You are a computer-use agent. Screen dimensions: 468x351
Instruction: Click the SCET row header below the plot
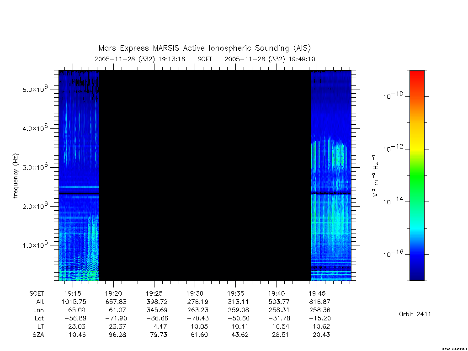(x=37, y=293)
